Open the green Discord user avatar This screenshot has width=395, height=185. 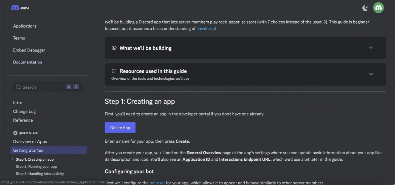point(379,8)
